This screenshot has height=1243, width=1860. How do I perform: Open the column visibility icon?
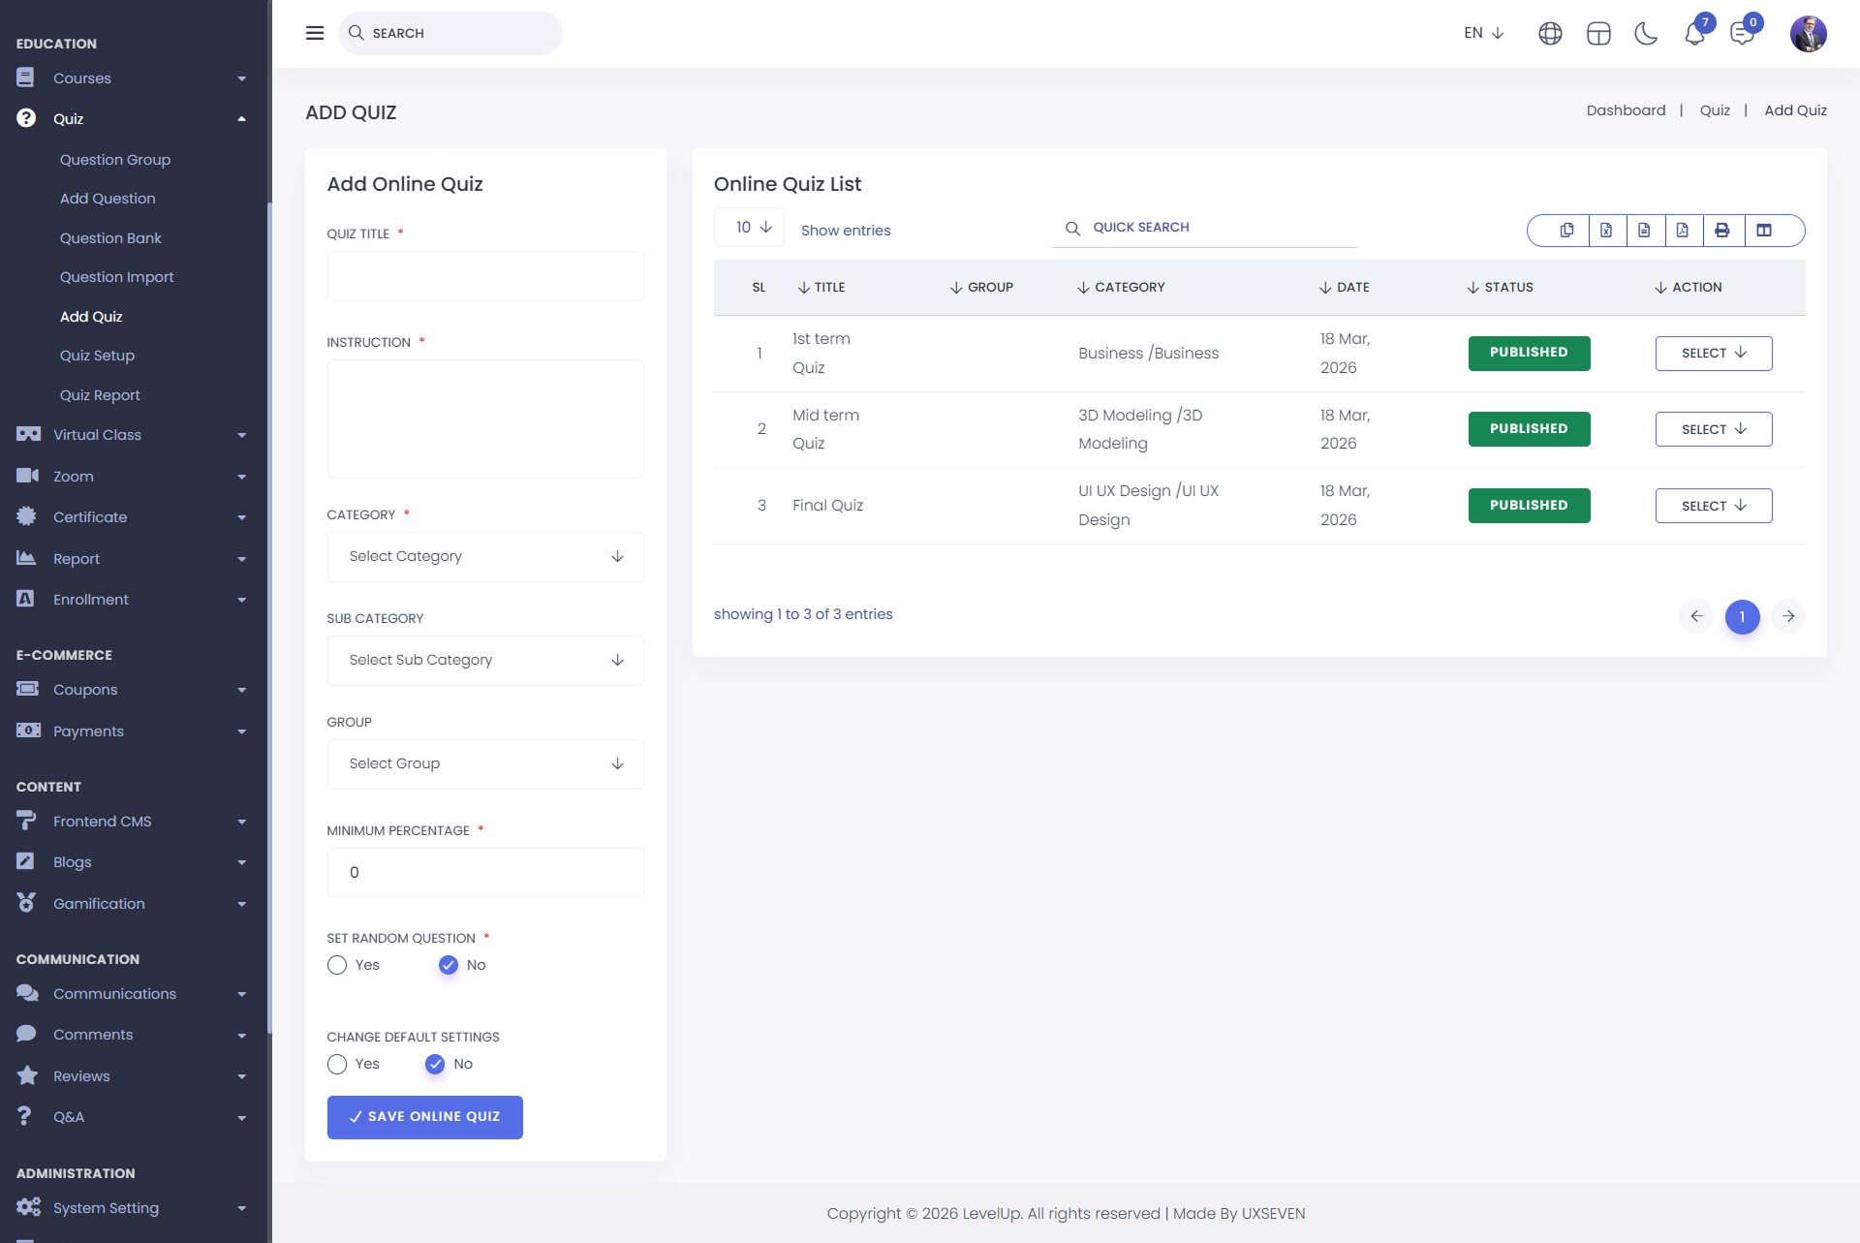(x=1764, y=231)
